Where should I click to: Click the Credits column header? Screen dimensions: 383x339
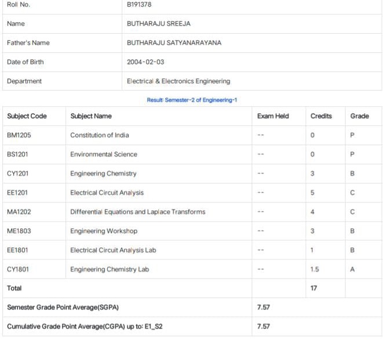[x=321, y=116]
